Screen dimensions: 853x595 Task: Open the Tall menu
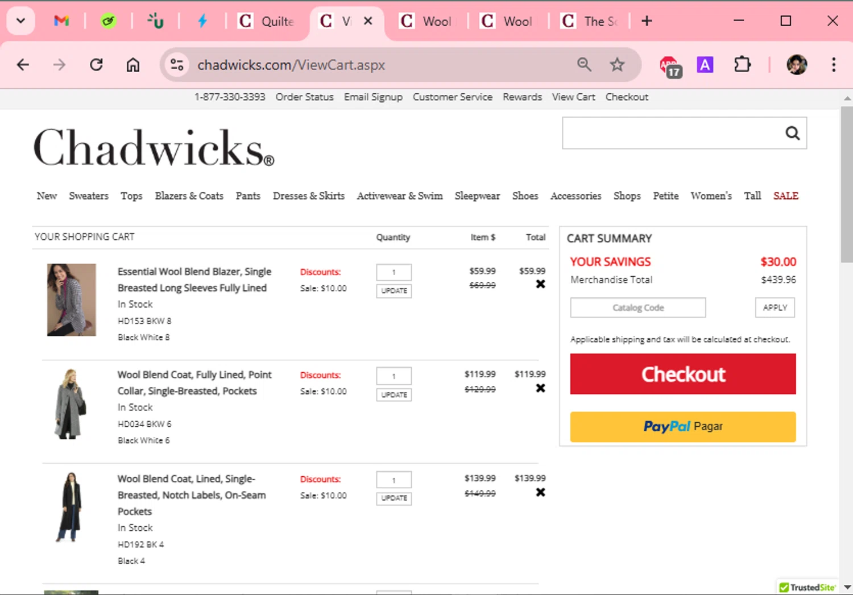pos(752,196)
